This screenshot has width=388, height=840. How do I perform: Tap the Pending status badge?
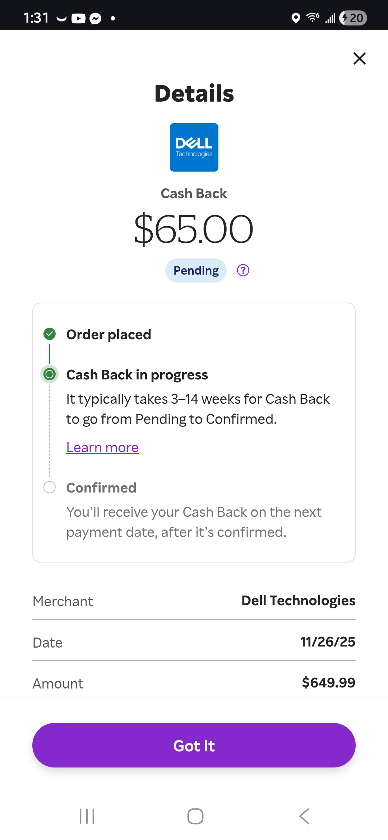(196, 270)
